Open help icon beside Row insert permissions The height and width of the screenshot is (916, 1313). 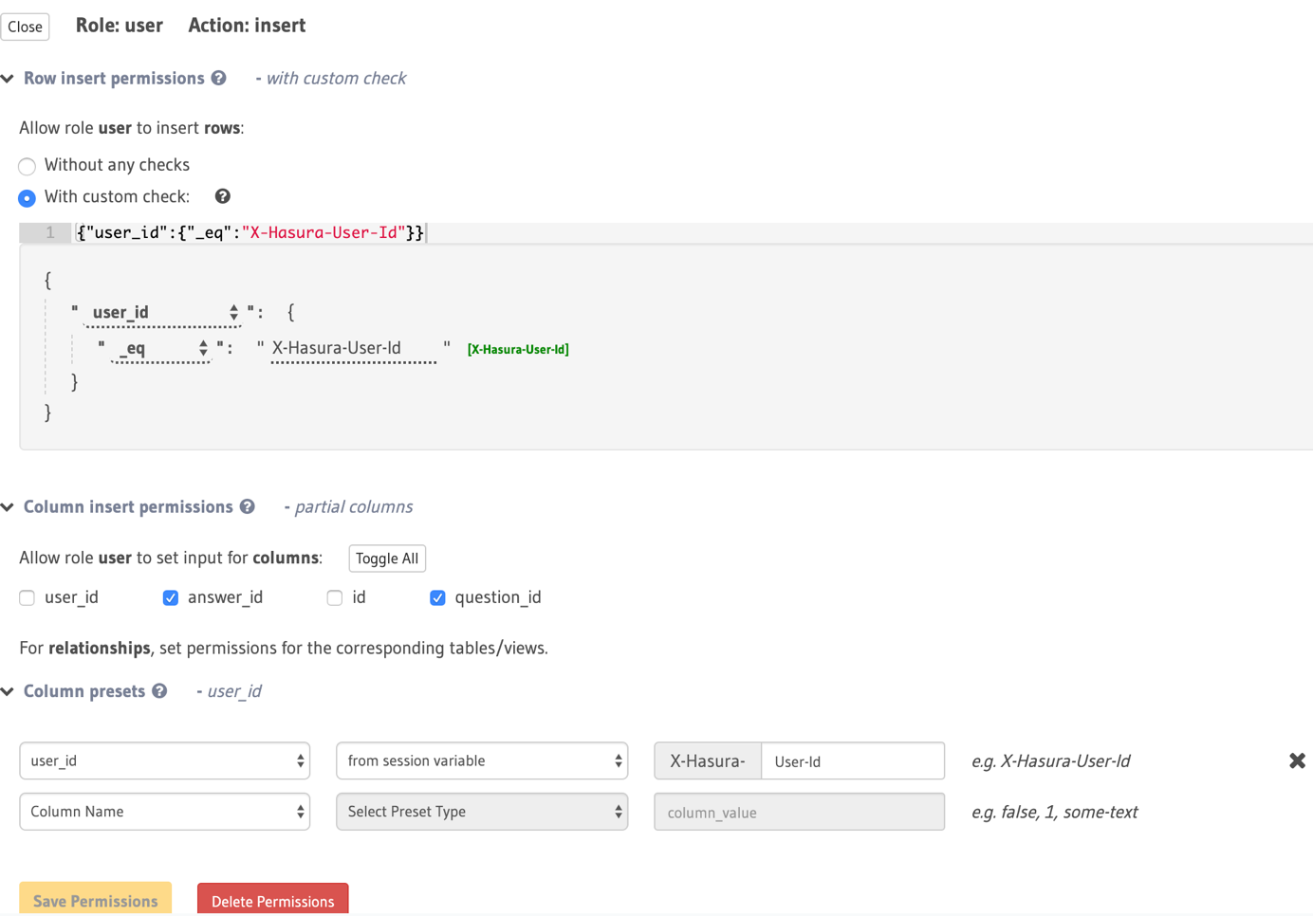click(219, 78)
